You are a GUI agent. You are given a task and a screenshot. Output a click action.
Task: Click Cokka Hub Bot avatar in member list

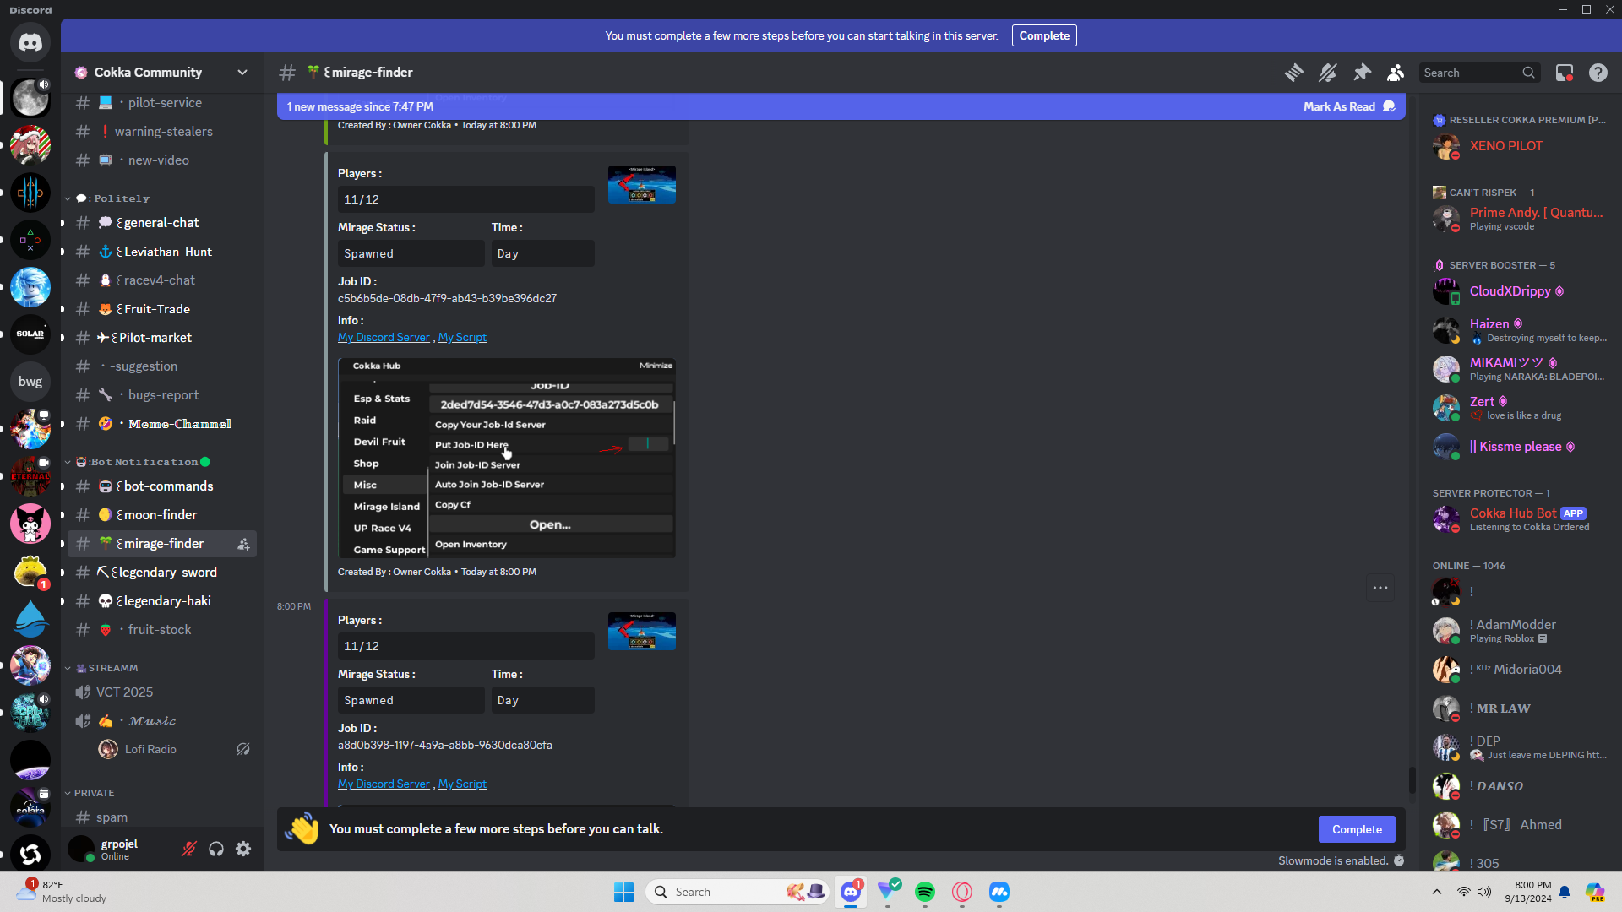coord(1445,518)
